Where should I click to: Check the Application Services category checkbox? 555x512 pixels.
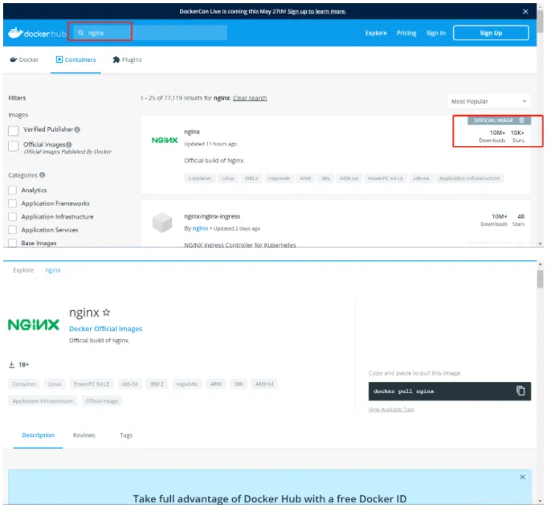pyautogui.click(x=12, y=230)
